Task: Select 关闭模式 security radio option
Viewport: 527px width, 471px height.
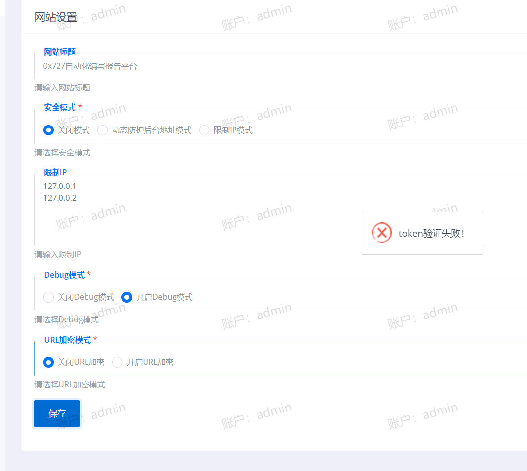Action: pyautogui.click(x=48, y=130)
